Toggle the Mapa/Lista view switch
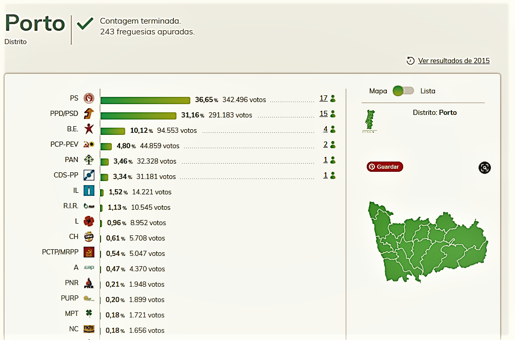 coord(403,91)
